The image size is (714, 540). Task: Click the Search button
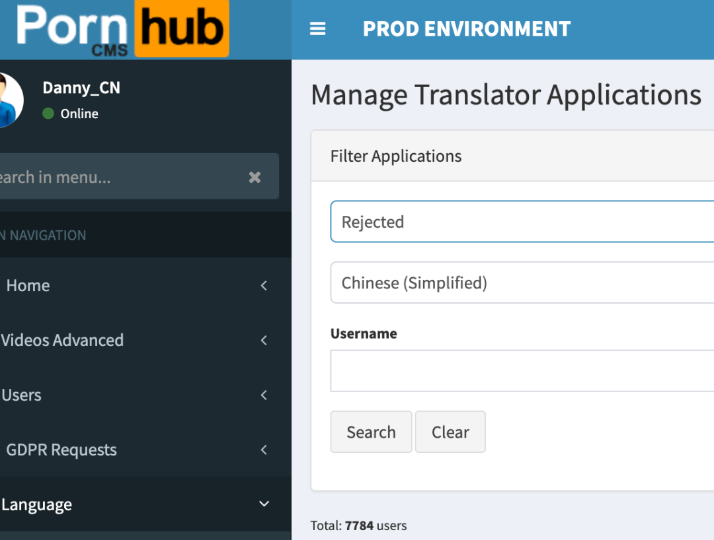(x=371, y=432)
